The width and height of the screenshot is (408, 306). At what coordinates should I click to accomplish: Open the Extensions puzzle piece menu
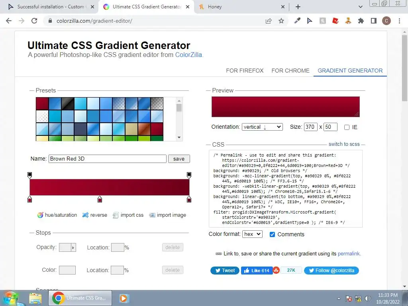coord(361,21)
